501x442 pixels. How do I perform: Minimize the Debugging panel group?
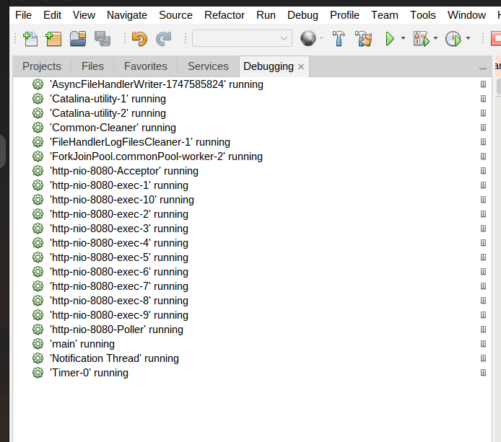483,68
